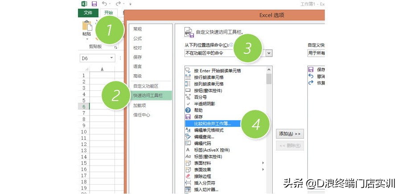401x194 pixels.
Task: Click the Undo arrow in Excel's title bar
Action: (x=105, y=4)
